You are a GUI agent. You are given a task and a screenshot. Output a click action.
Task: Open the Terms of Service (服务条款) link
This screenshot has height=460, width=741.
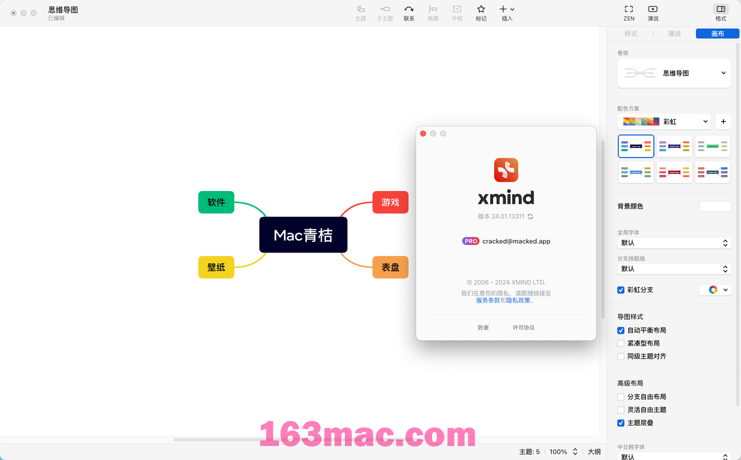click(x=488, y=300)
